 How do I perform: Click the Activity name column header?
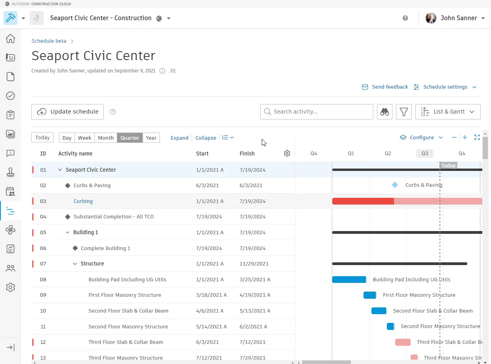click(x=75, y=154)
